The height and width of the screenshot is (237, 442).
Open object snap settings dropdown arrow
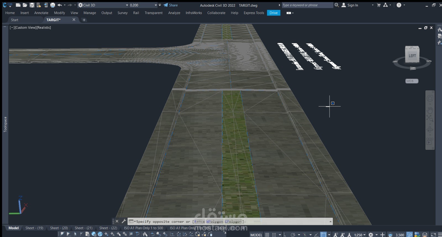coord(329,235)
